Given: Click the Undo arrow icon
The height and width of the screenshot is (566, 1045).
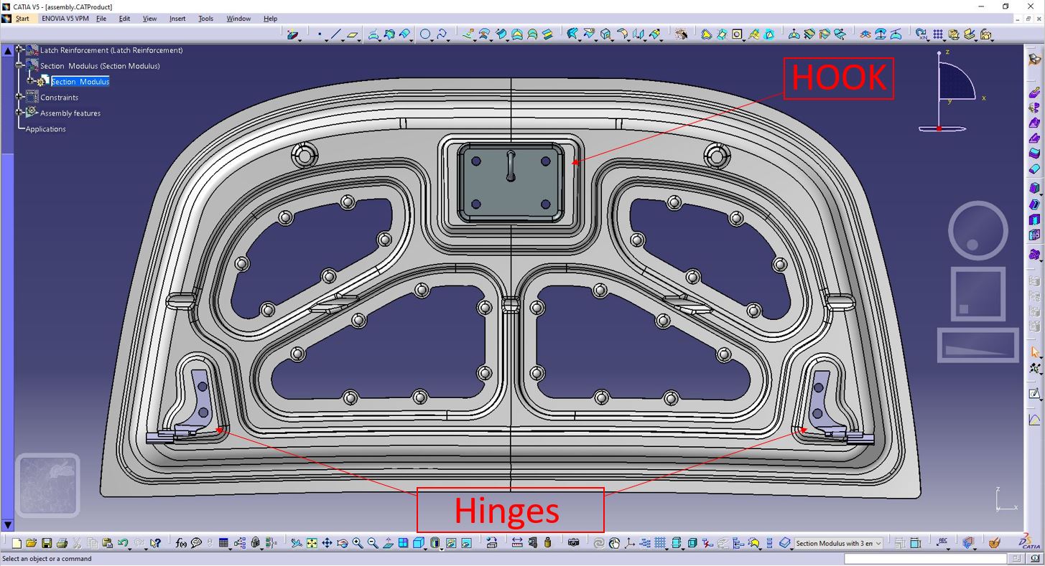Looking at the screenshot, I should pos(123,544).
